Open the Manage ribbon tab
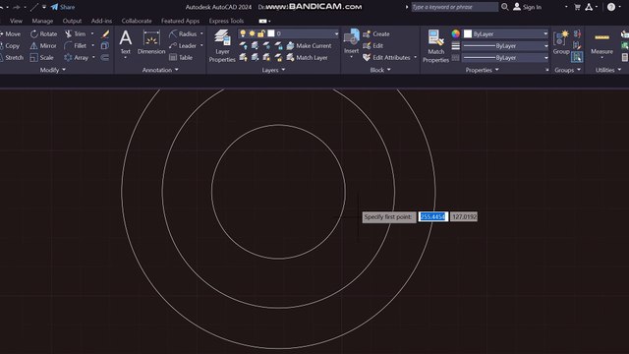Viewport: 629px width, 354px height. coord(42,21)
